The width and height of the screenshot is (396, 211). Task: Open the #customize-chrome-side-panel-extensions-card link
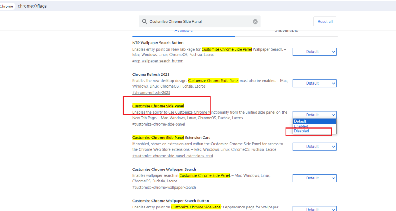pyautogui.click(x=172, y=156)
